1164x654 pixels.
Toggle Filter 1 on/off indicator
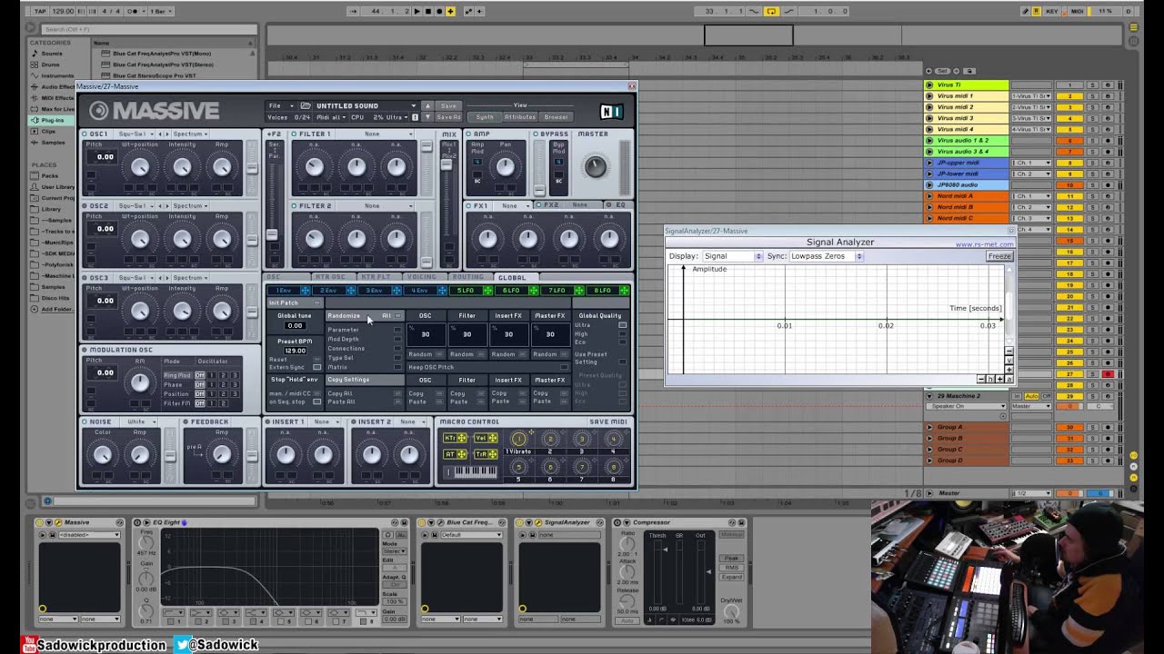(x=295, y=134)
